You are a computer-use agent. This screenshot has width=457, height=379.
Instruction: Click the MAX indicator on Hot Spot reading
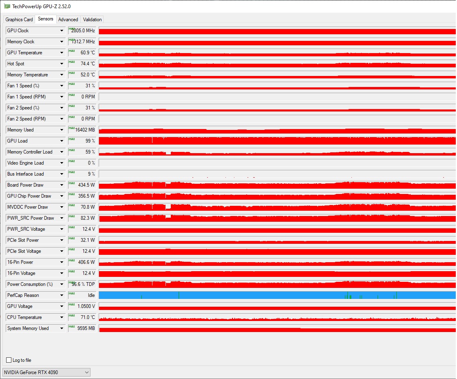click(x=72, y=62)
